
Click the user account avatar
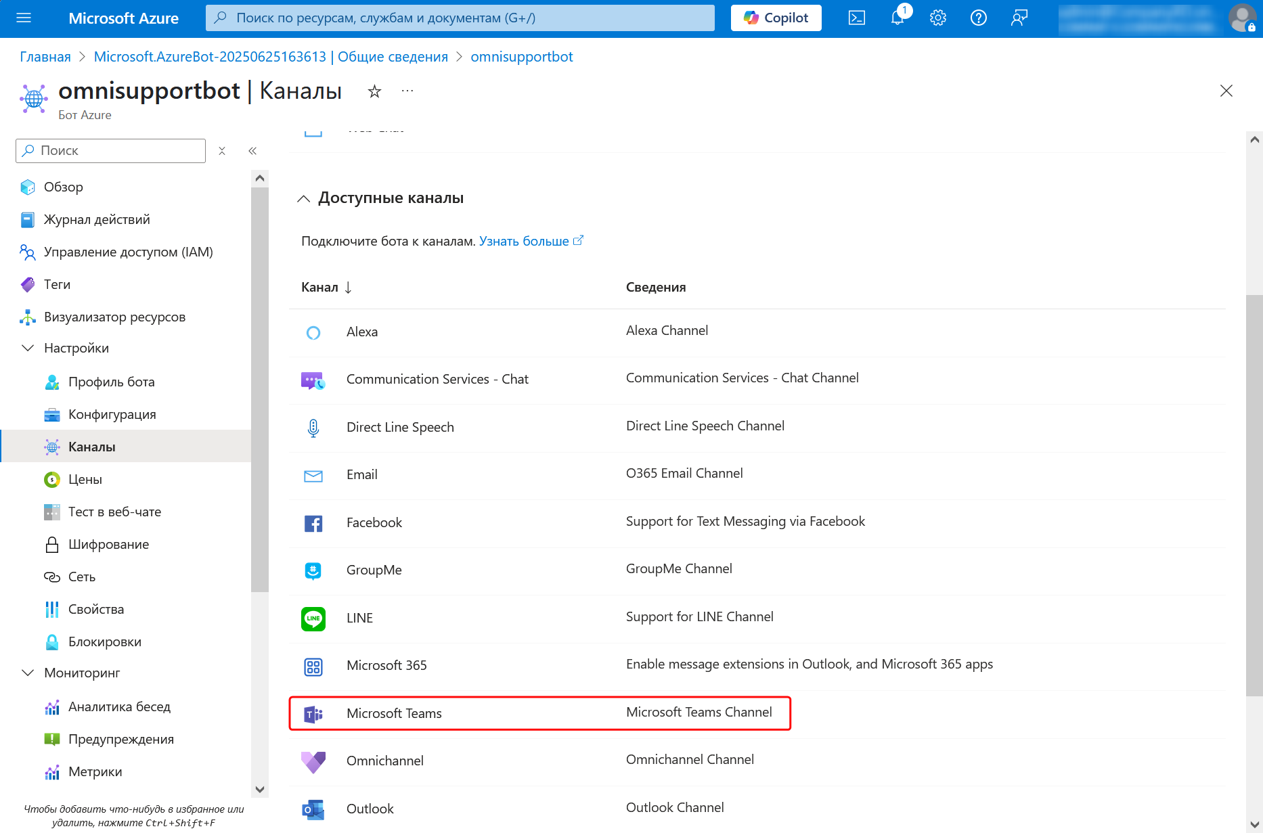(x=1243, y=18)
